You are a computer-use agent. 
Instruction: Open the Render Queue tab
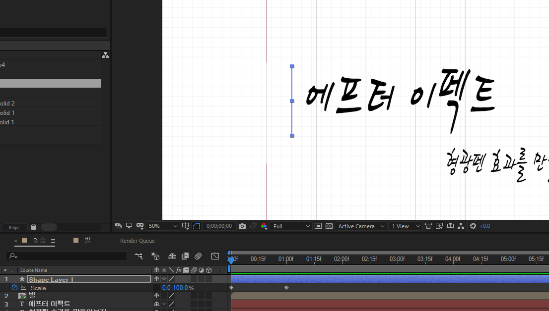coord(137,241)
